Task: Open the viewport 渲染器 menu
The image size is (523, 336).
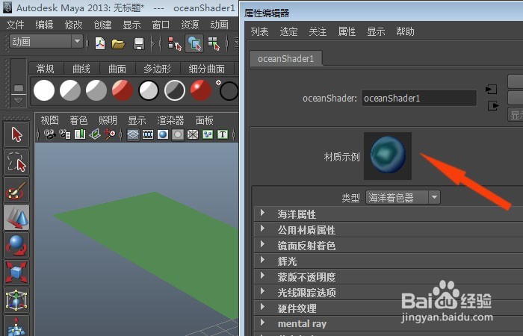Action: (170, 120)
